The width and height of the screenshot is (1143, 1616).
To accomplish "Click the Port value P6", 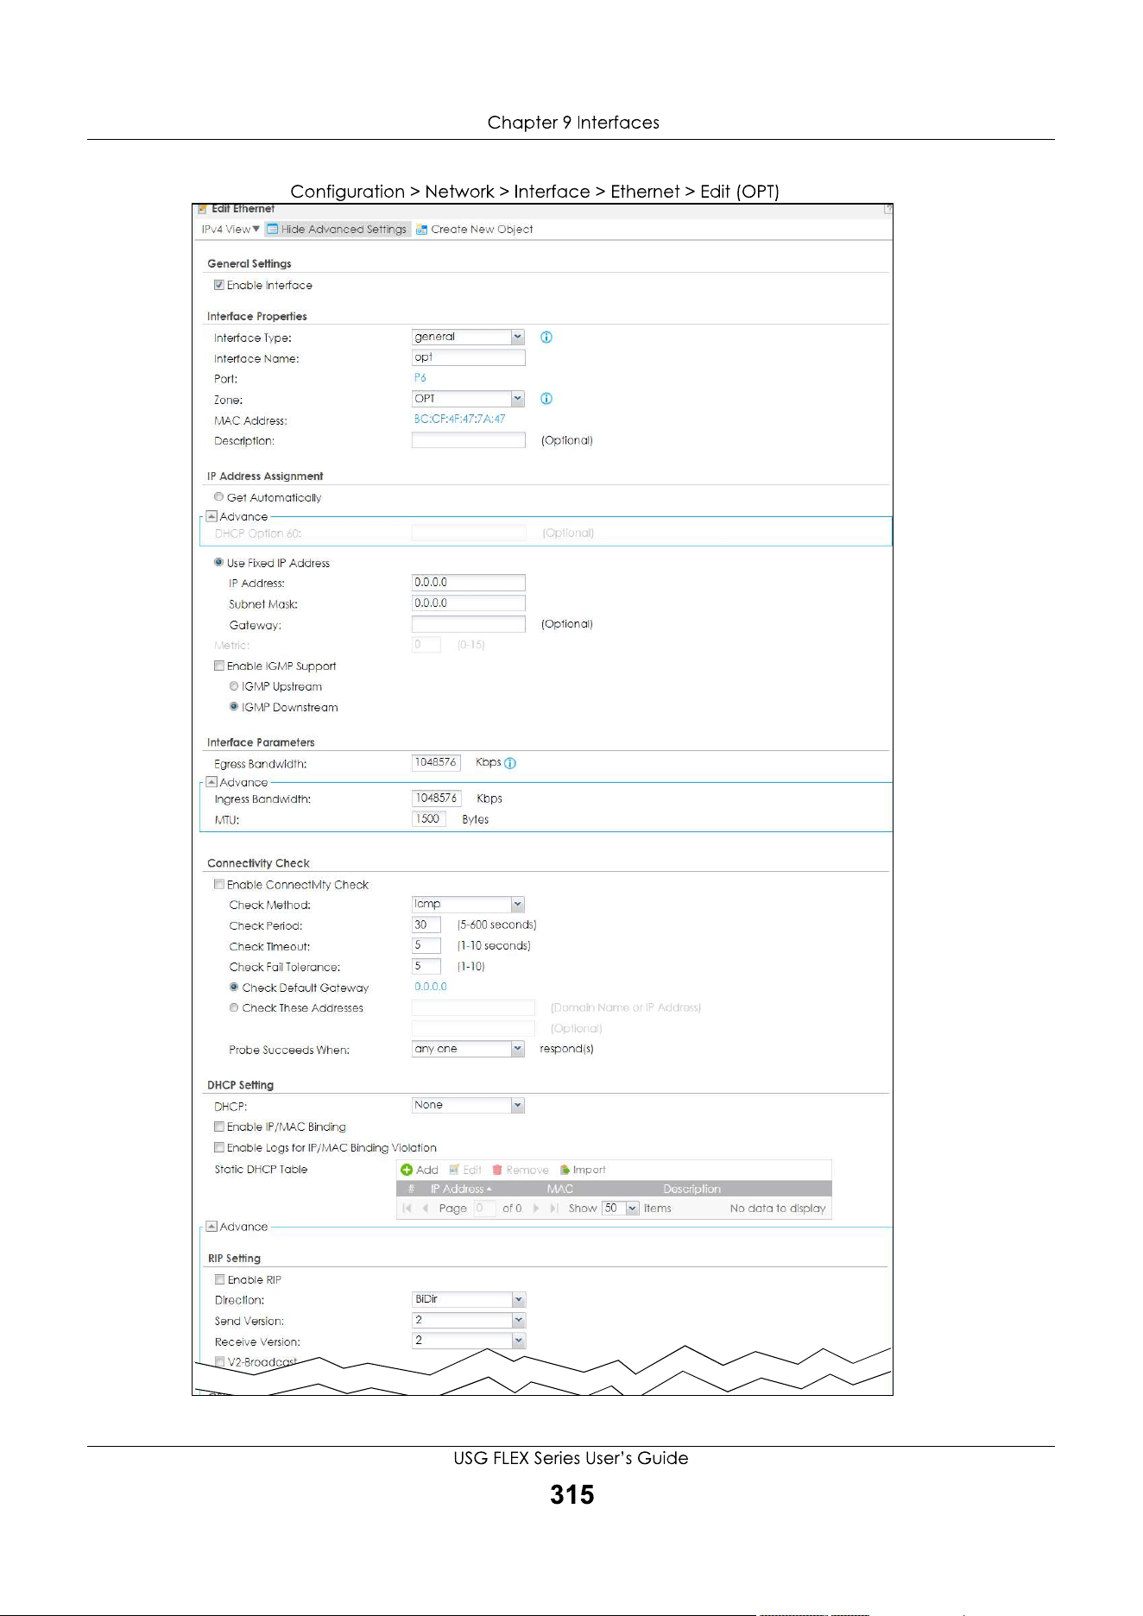I will point(420,378).
